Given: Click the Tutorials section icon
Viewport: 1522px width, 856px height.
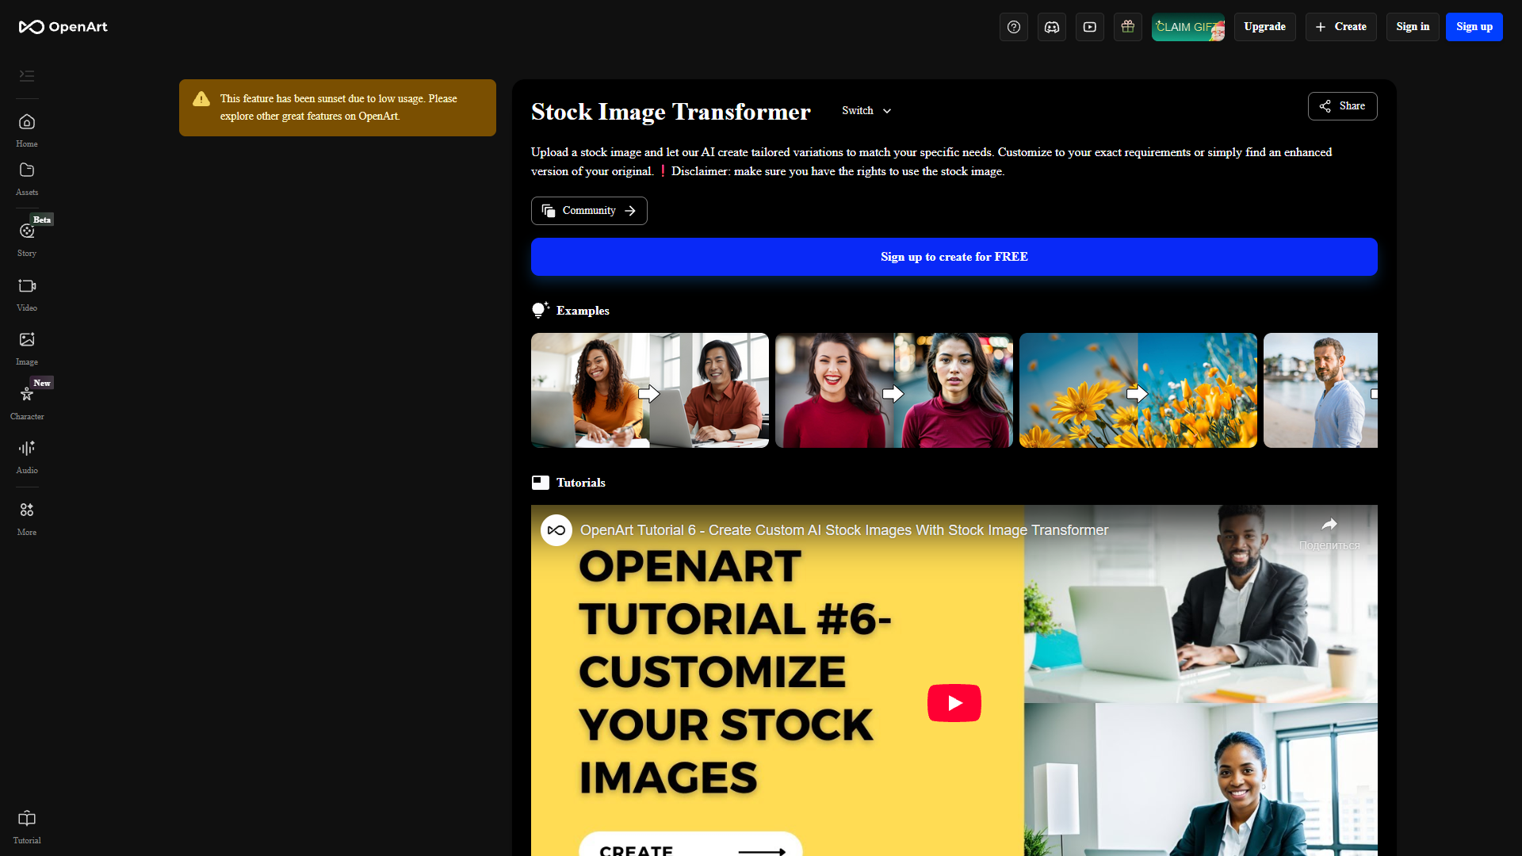Looking at the screenshot, I should [x=541, y=483].
